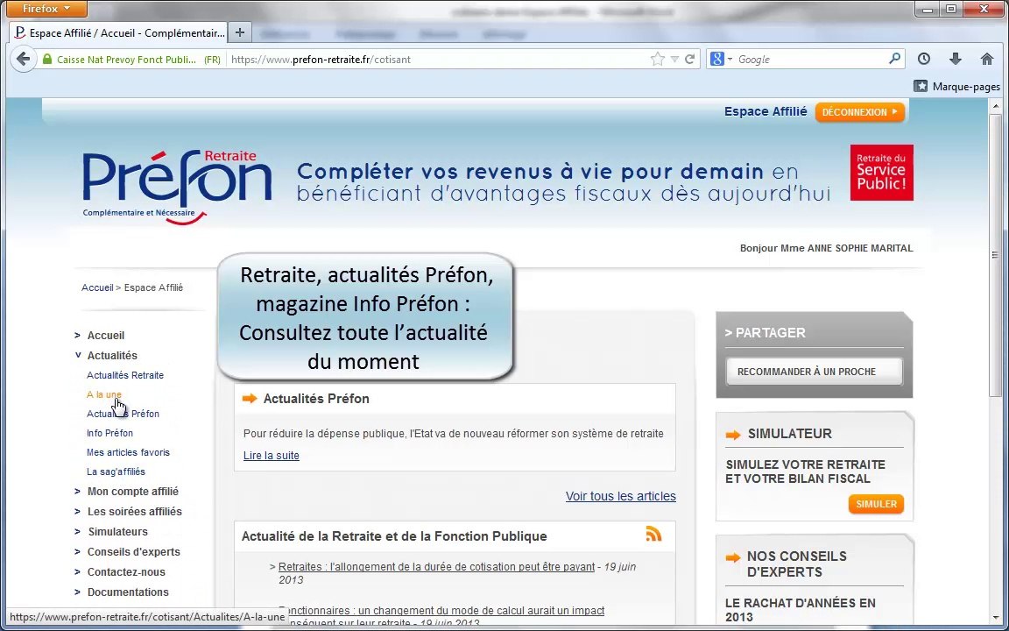Click RECOMMANDER À UN PROCHE button

pyautogui.click(x=814, y=372)
